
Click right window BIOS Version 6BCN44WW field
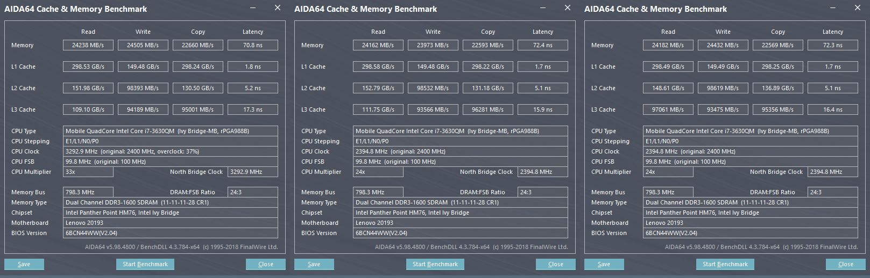[x=751, y=233]
